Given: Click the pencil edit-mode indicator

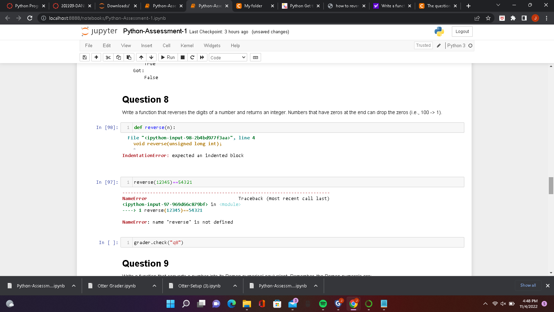Looking at the screenshot, I should point(439,45).
